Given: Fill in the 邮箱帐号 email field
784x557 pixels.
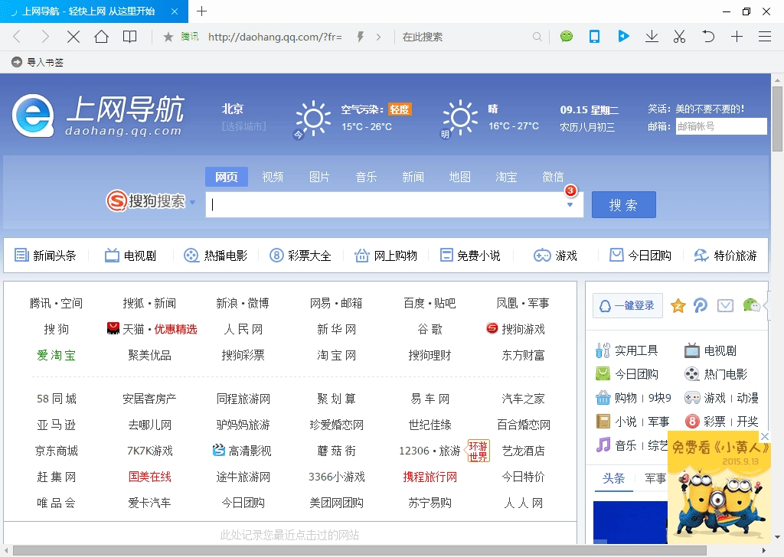Looking at the screenshot, I should [721, 126].
